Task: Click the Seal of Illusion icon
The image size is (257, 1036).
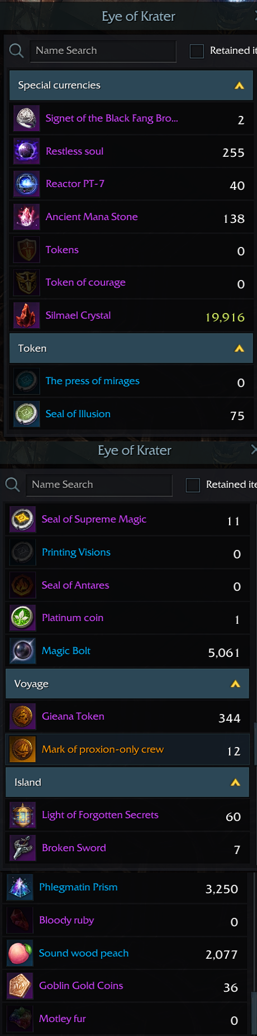Action: click(x=26, y=414)
